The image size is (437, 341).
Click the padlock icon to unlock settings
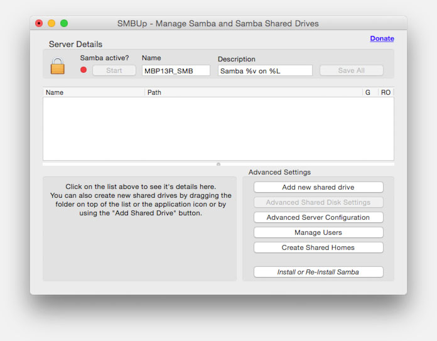[57, 66]
